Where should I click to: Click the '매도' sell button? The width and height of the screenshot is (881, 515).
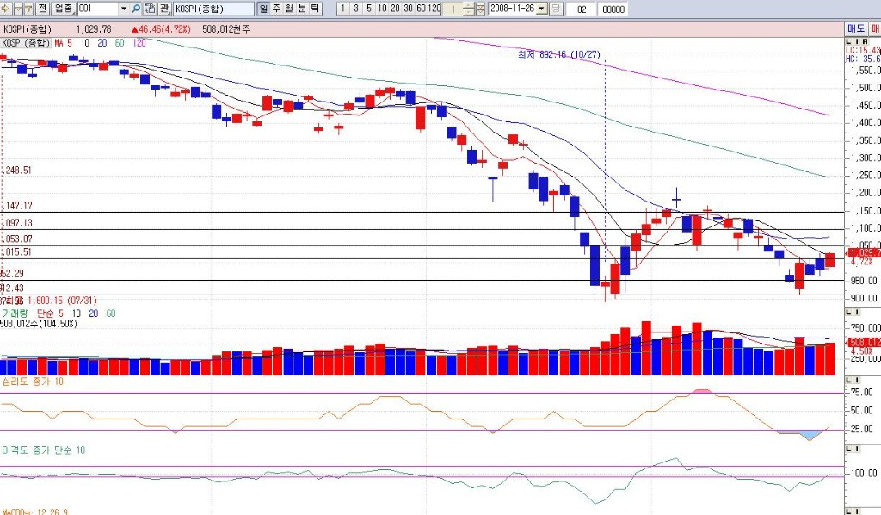(x=856, y=28)
